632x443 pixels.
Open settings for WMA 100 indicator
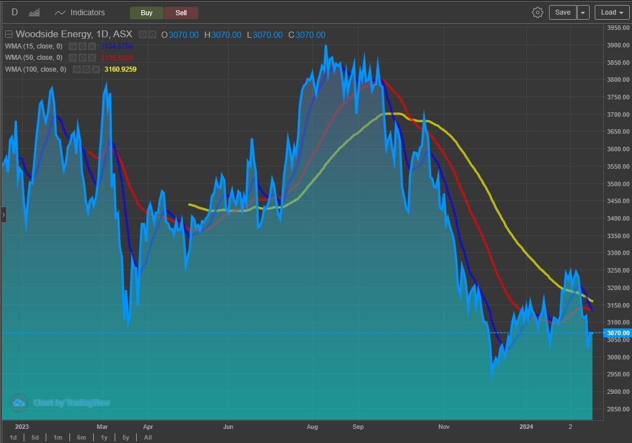pyautogui.click(x=86, y=69)
